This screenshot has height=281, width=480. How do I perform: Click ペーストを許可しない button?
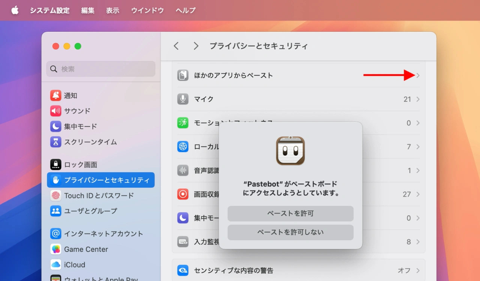pos(290,232)
